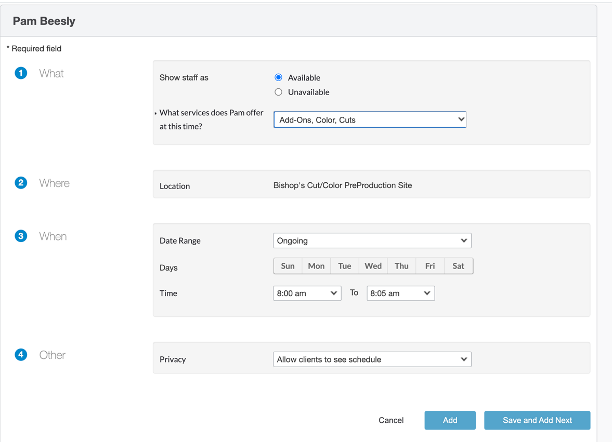Select the Unavailable radio button
Viewport: 612px width, 442px height.
pyautogui.click(x=279, y=92)
